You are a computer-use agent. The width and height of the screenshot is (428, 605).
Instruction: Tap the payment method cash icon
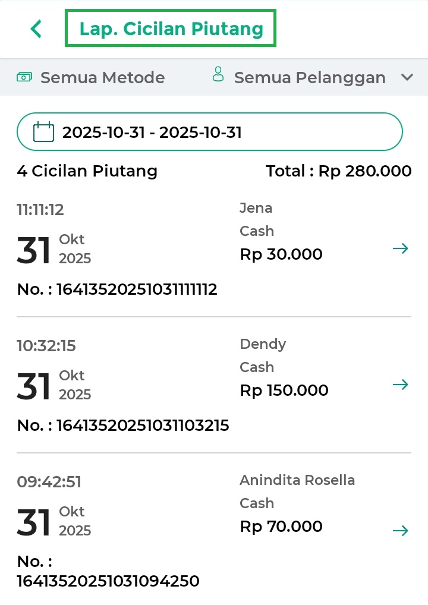(x=24, y=77)
